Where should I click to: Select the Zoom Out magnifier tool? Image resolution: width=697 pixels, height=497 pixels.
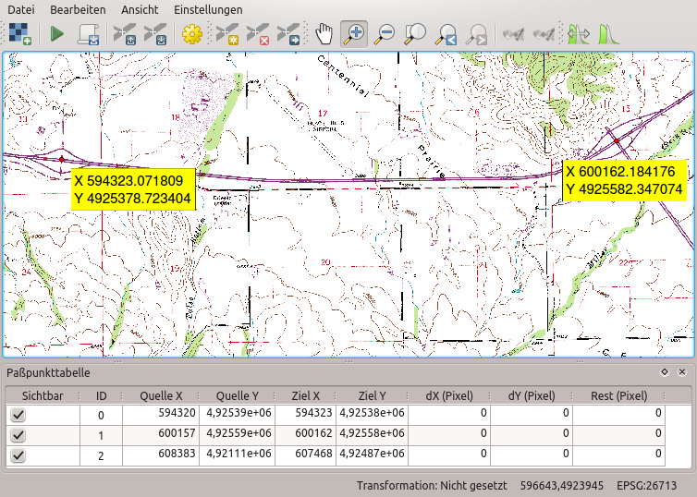[385, 35]
